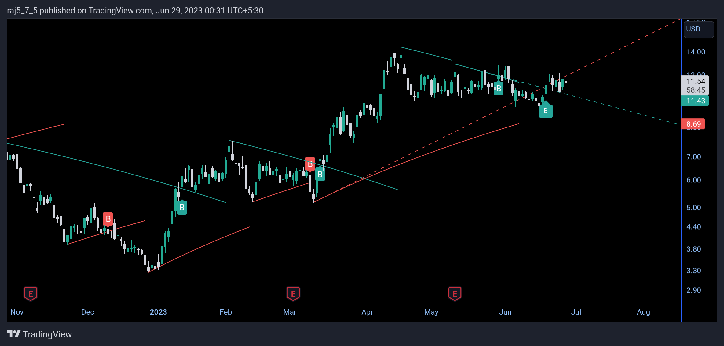This screenshot has width=724, height=346.
Task: Click the Apr time axis label
Action: coord(367,312)
